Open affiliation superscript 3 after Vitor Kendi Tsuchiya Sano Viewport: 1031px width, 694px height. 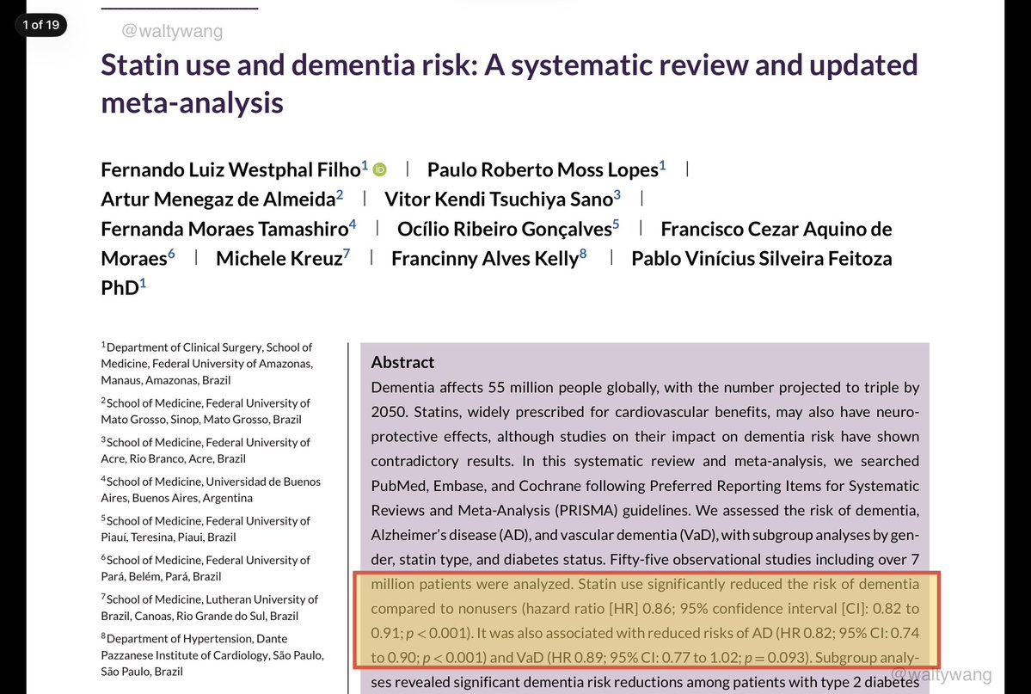point(617,194)
